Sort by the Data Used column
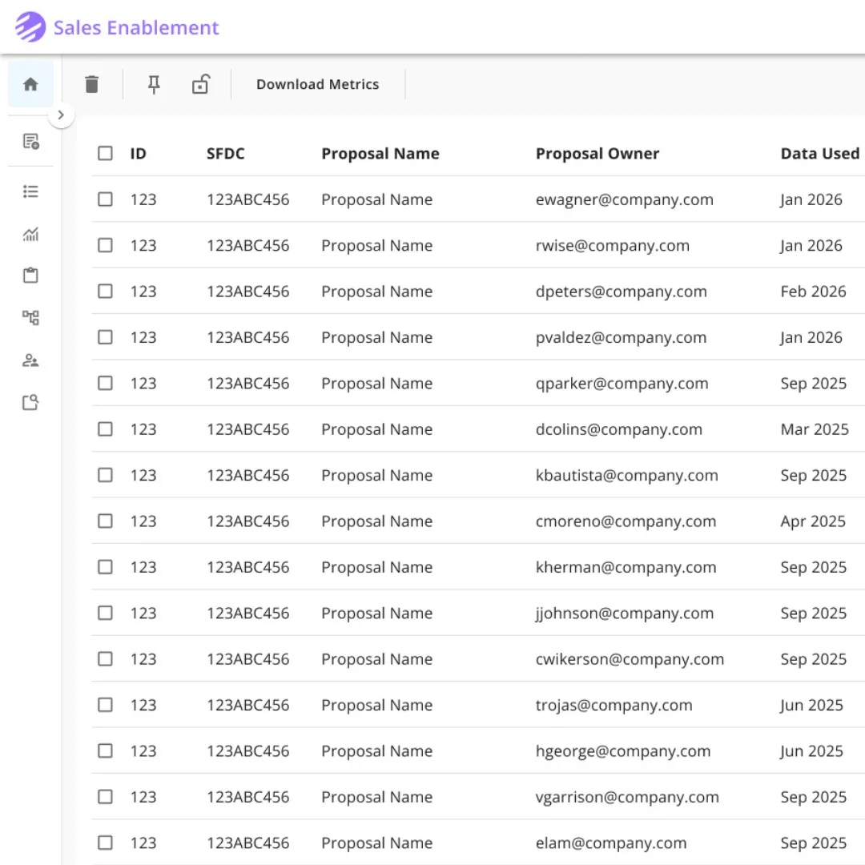This screenshot has width=865, height=865. pos(819,153)
